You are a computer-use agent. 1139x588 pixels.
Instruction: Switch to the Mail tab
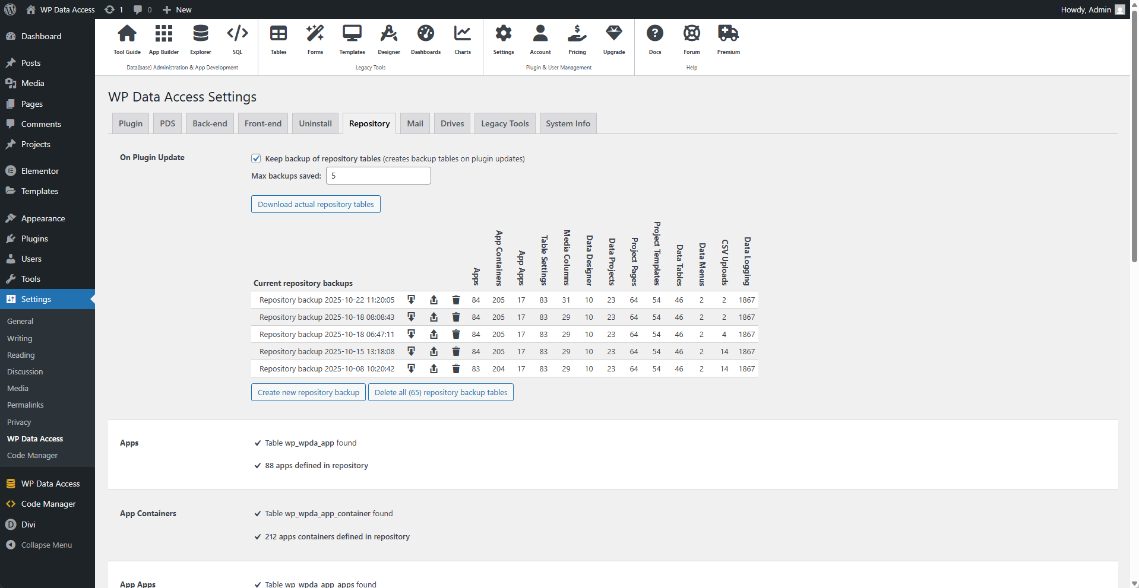tap(415, 123)
